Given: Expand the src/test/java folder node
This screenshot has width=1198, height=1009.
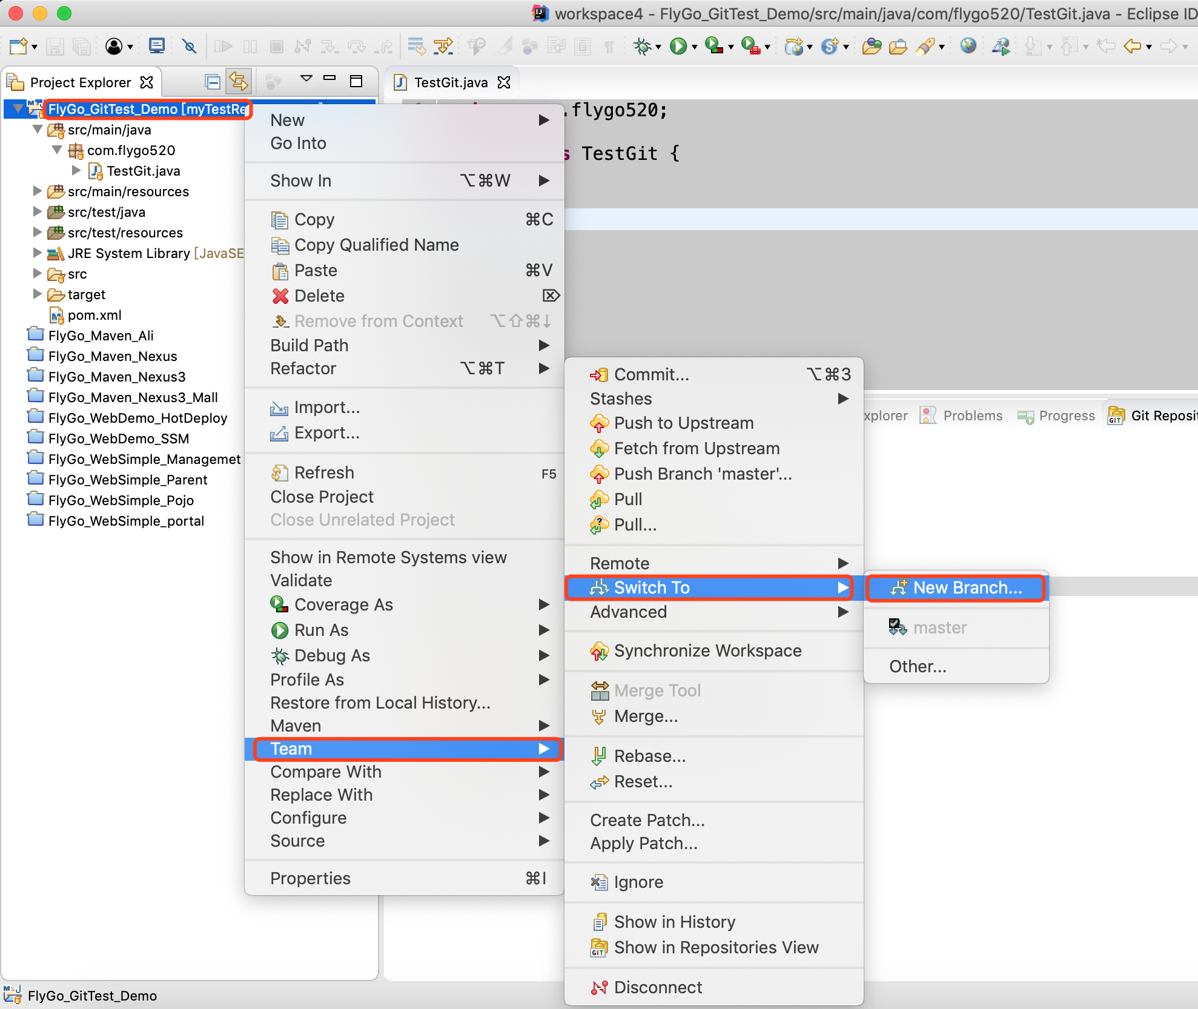Looking at the screenshot, I should pyautogui.click(x=38, y=212).
